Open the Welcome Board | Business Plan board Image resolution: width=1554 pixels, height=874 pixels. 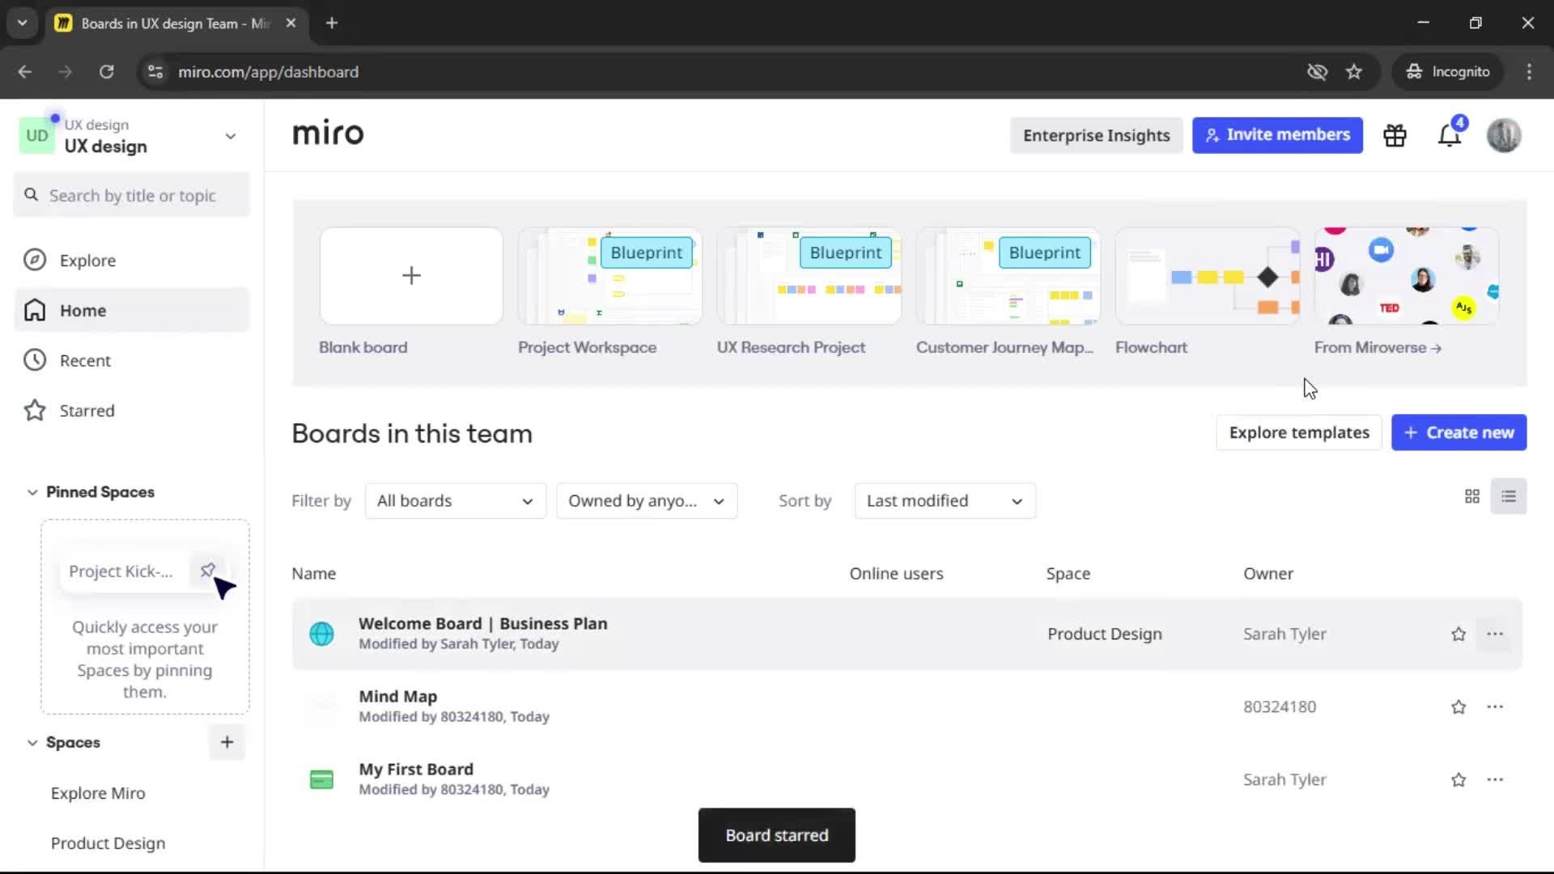pos(482,624)
